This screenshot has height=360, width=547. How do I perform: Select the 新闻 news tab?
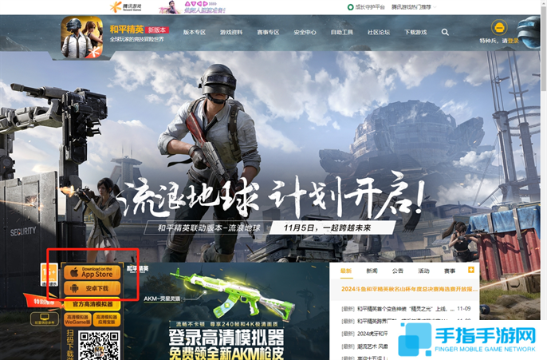[372, 271]
